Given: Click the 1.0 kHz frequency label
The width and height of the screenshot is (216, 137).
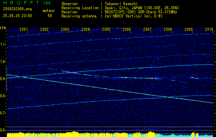Looking at the screenshot, I should pos(3,62).
